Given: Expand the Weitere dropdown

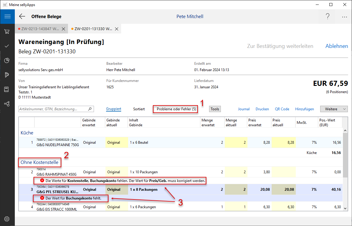Looking at the screenshot, I should pos(334,109).
